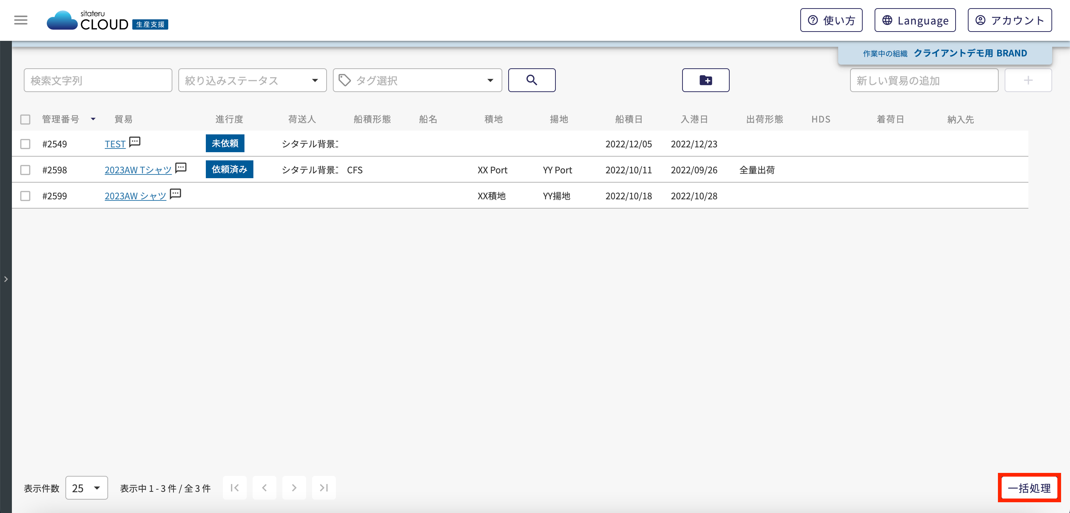The height and width of the screenshot is (513, 1070).
Task: Open the タグ選択 dropdown
Action: point(417,80)
